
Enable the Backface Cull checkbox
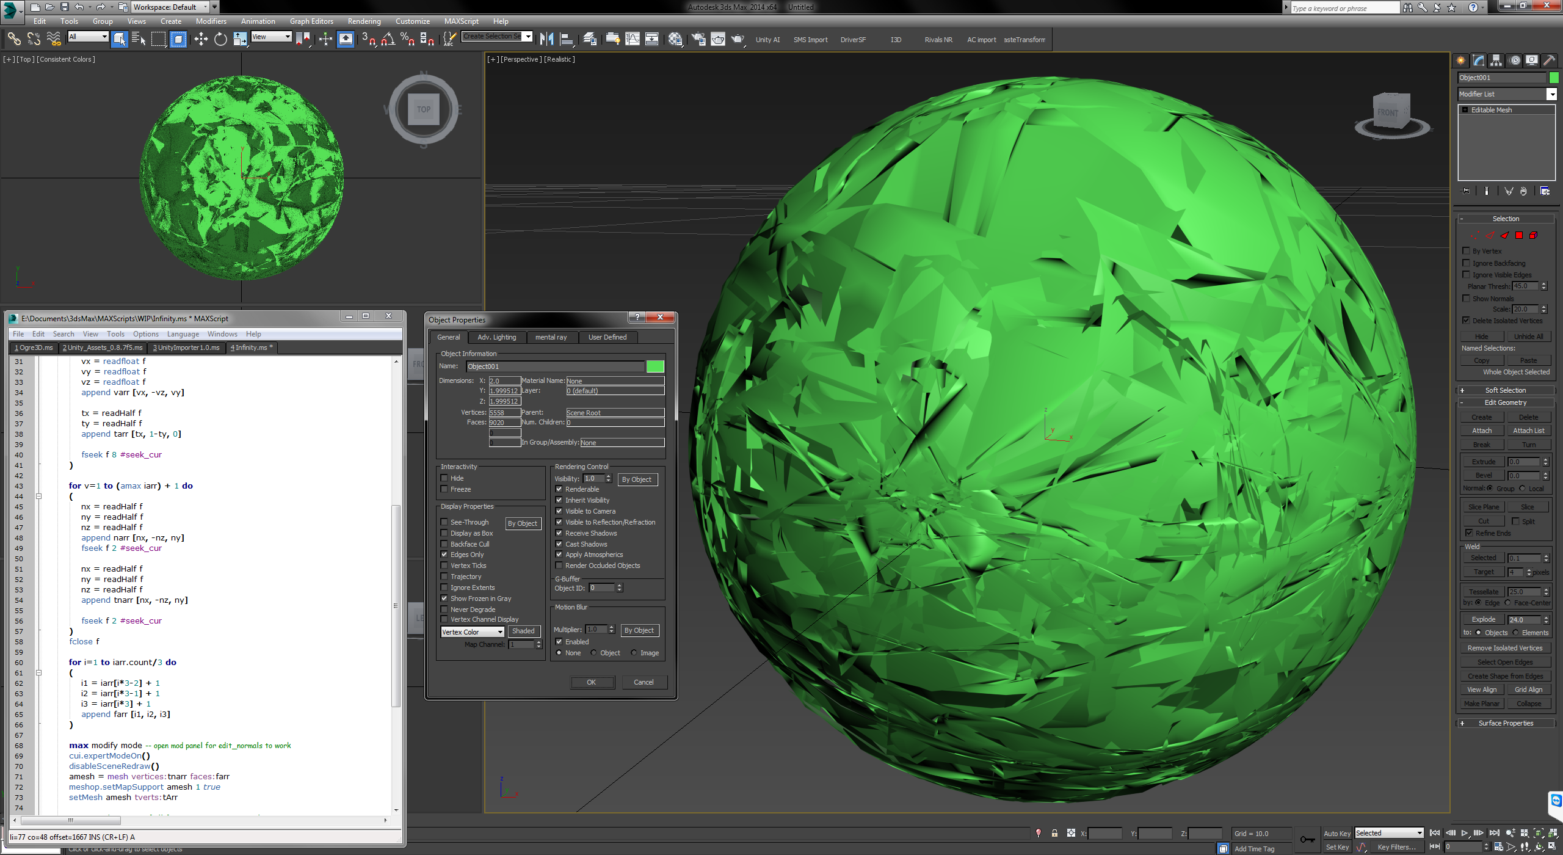click(x=444, y=544)
